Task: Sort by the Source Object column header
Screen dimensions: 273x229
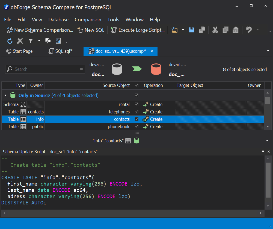Action: [x=88, y=85]
